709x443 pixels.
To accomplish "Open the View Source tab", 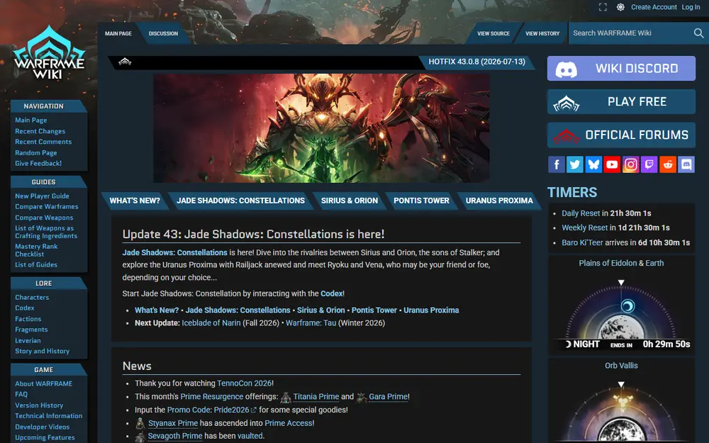I will (493, 33).
